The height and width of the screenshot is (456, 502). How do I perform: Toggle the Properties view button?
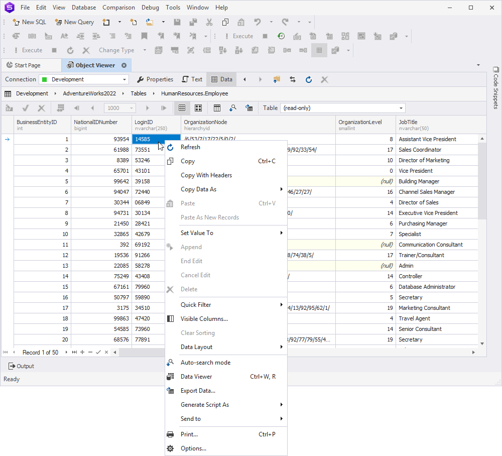155,79
